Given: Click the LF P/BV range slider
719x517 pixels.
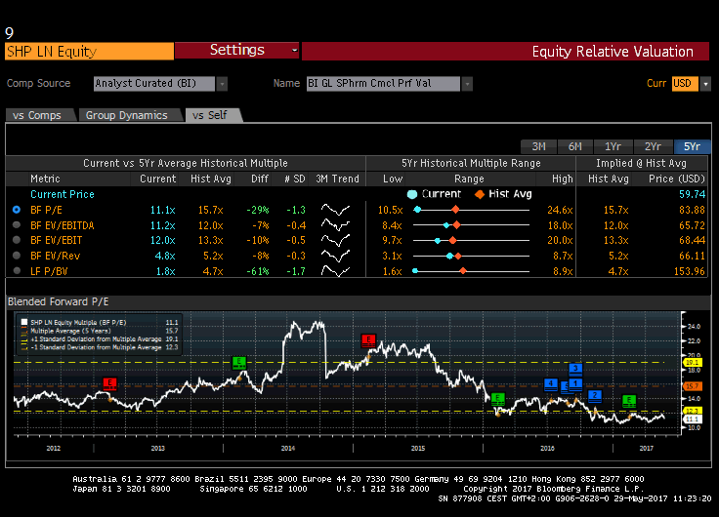Looking at the screenshot, I should point(472,270).
